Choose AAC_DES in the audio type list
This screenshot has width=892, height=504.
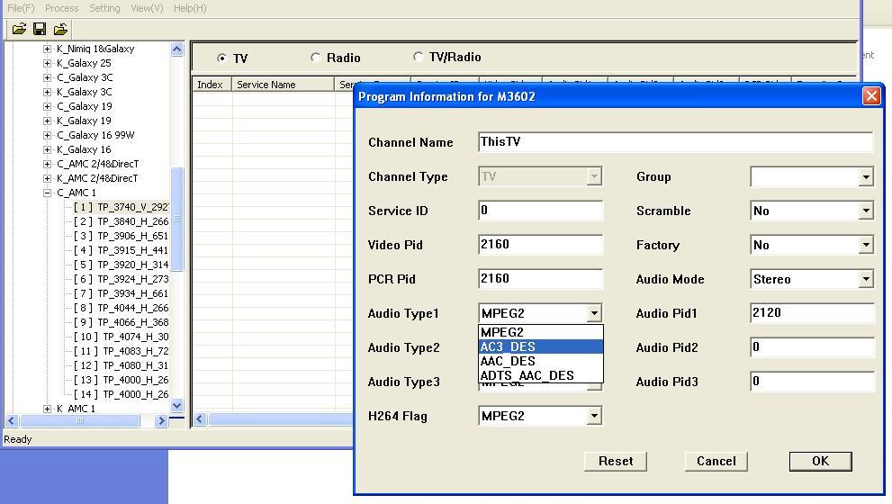tap(540, 361)
